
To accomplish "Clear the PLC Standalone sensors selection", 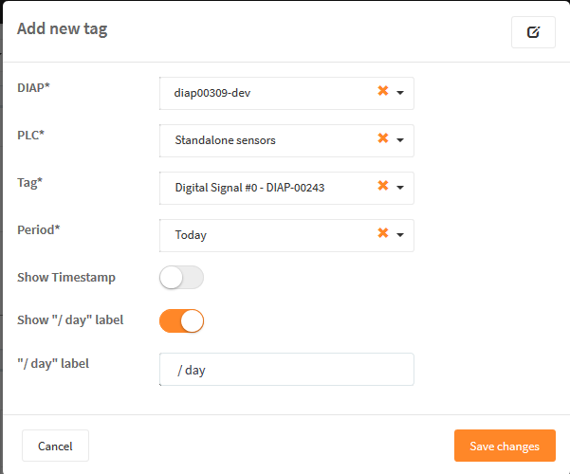I will tap(383, 138).
